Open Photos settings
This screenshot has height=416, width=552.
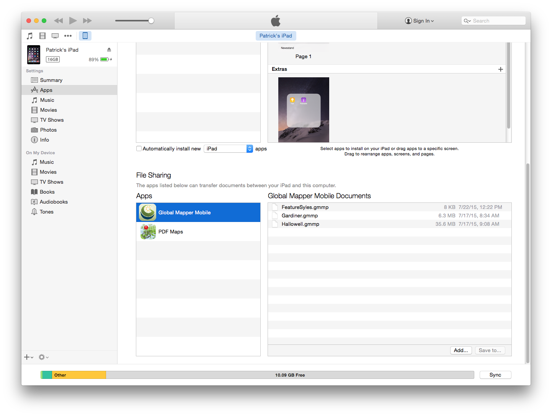click(69, 130)
